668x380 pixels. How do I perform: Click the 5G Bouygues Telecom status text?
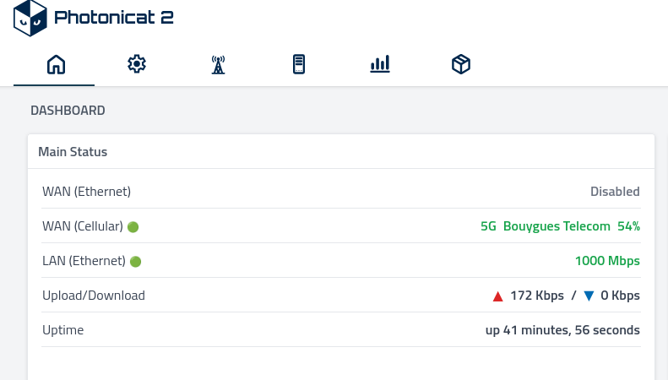tap(545, 226)
